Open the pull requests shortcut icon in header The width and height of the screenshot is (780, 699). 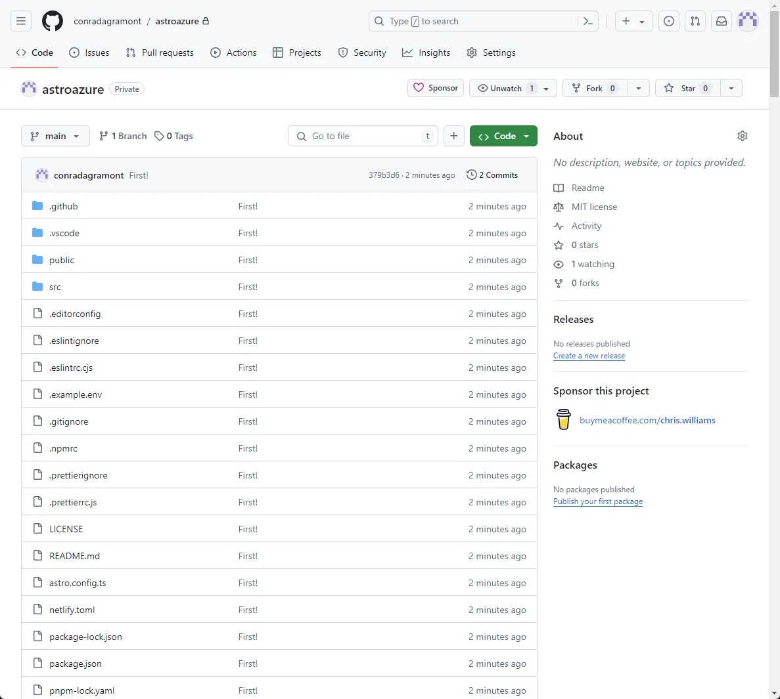[695, 21]
